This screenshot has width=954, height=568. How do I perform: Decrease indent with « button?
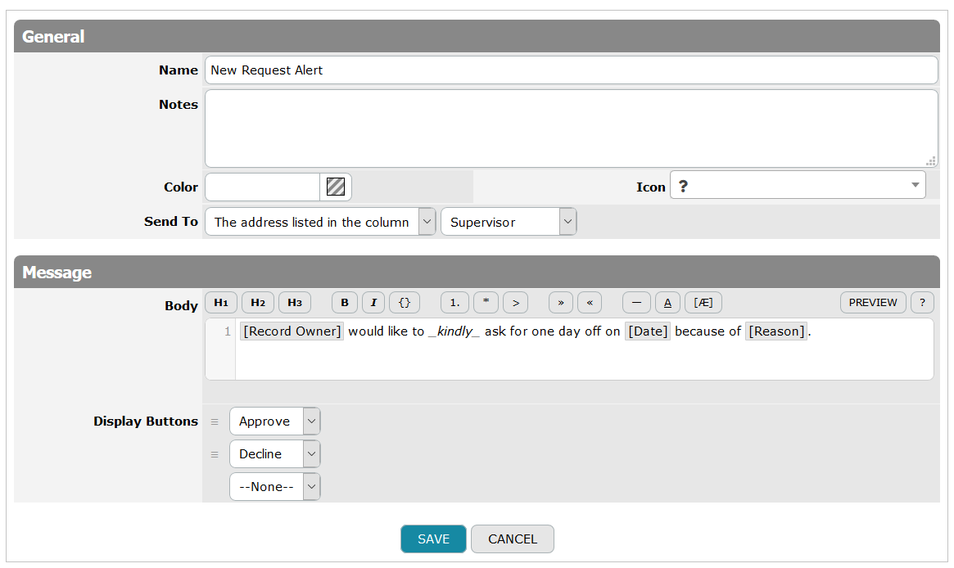pos(590,303)
